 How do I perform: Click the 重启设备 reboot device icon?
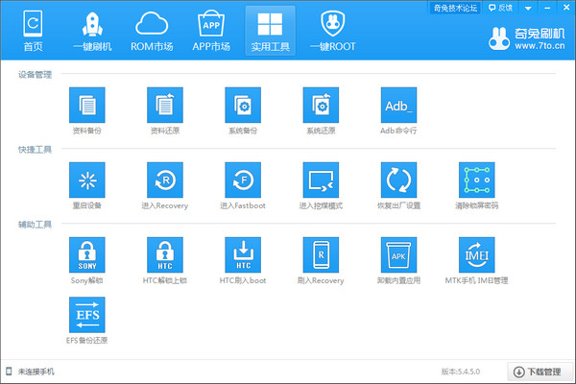[86, 180]
